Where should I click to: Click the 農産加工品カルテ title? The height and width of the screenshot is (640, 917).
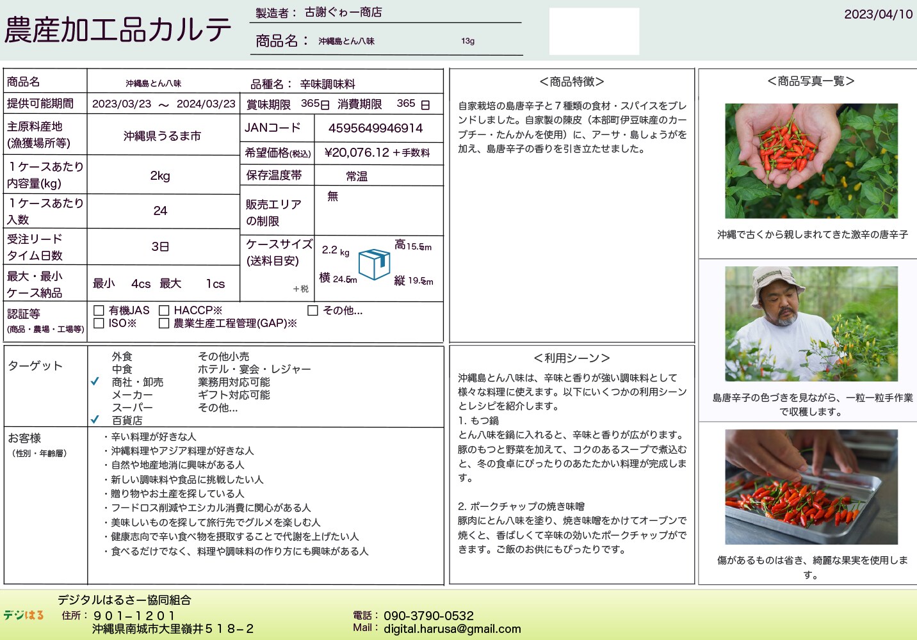(118, 30)
